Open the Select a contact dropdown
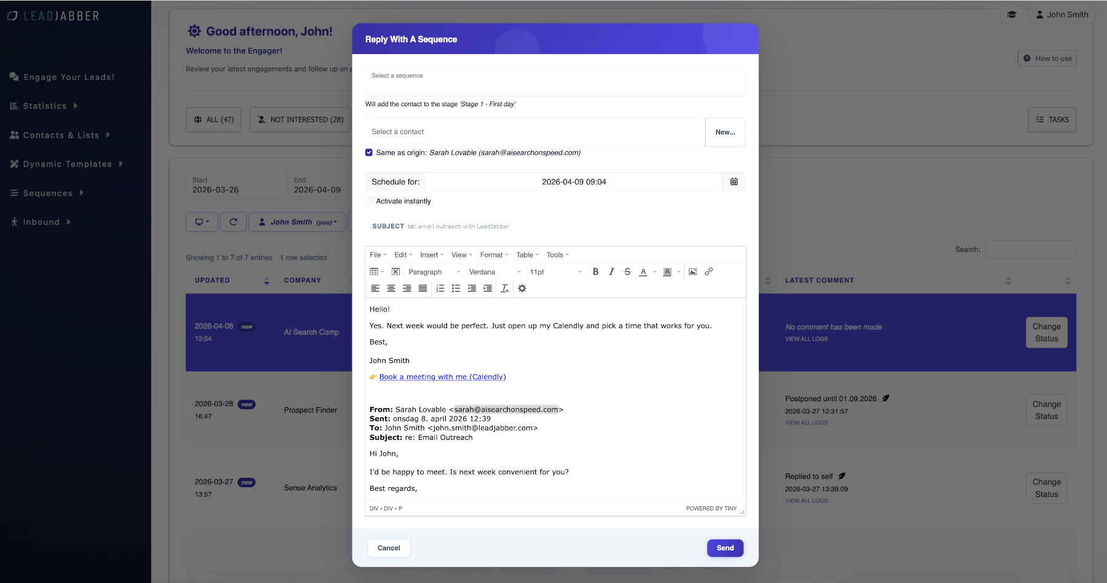1107x583 pixels. coord(535,132)
